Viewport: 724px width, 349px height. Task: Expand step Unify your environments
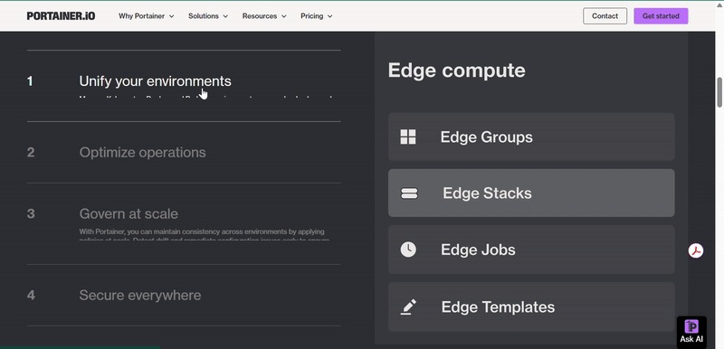point(155,81)
